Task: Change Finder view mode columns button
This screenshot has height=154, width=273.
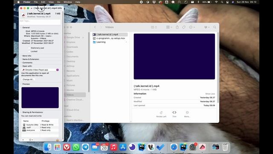Action: (154, 27)
